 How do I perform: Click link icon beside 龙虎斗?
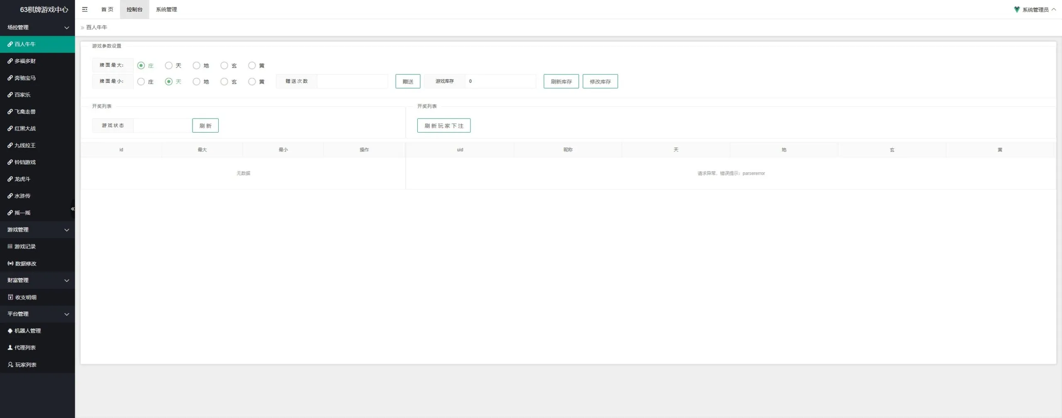pyautogui.click(x=10, y=179)
